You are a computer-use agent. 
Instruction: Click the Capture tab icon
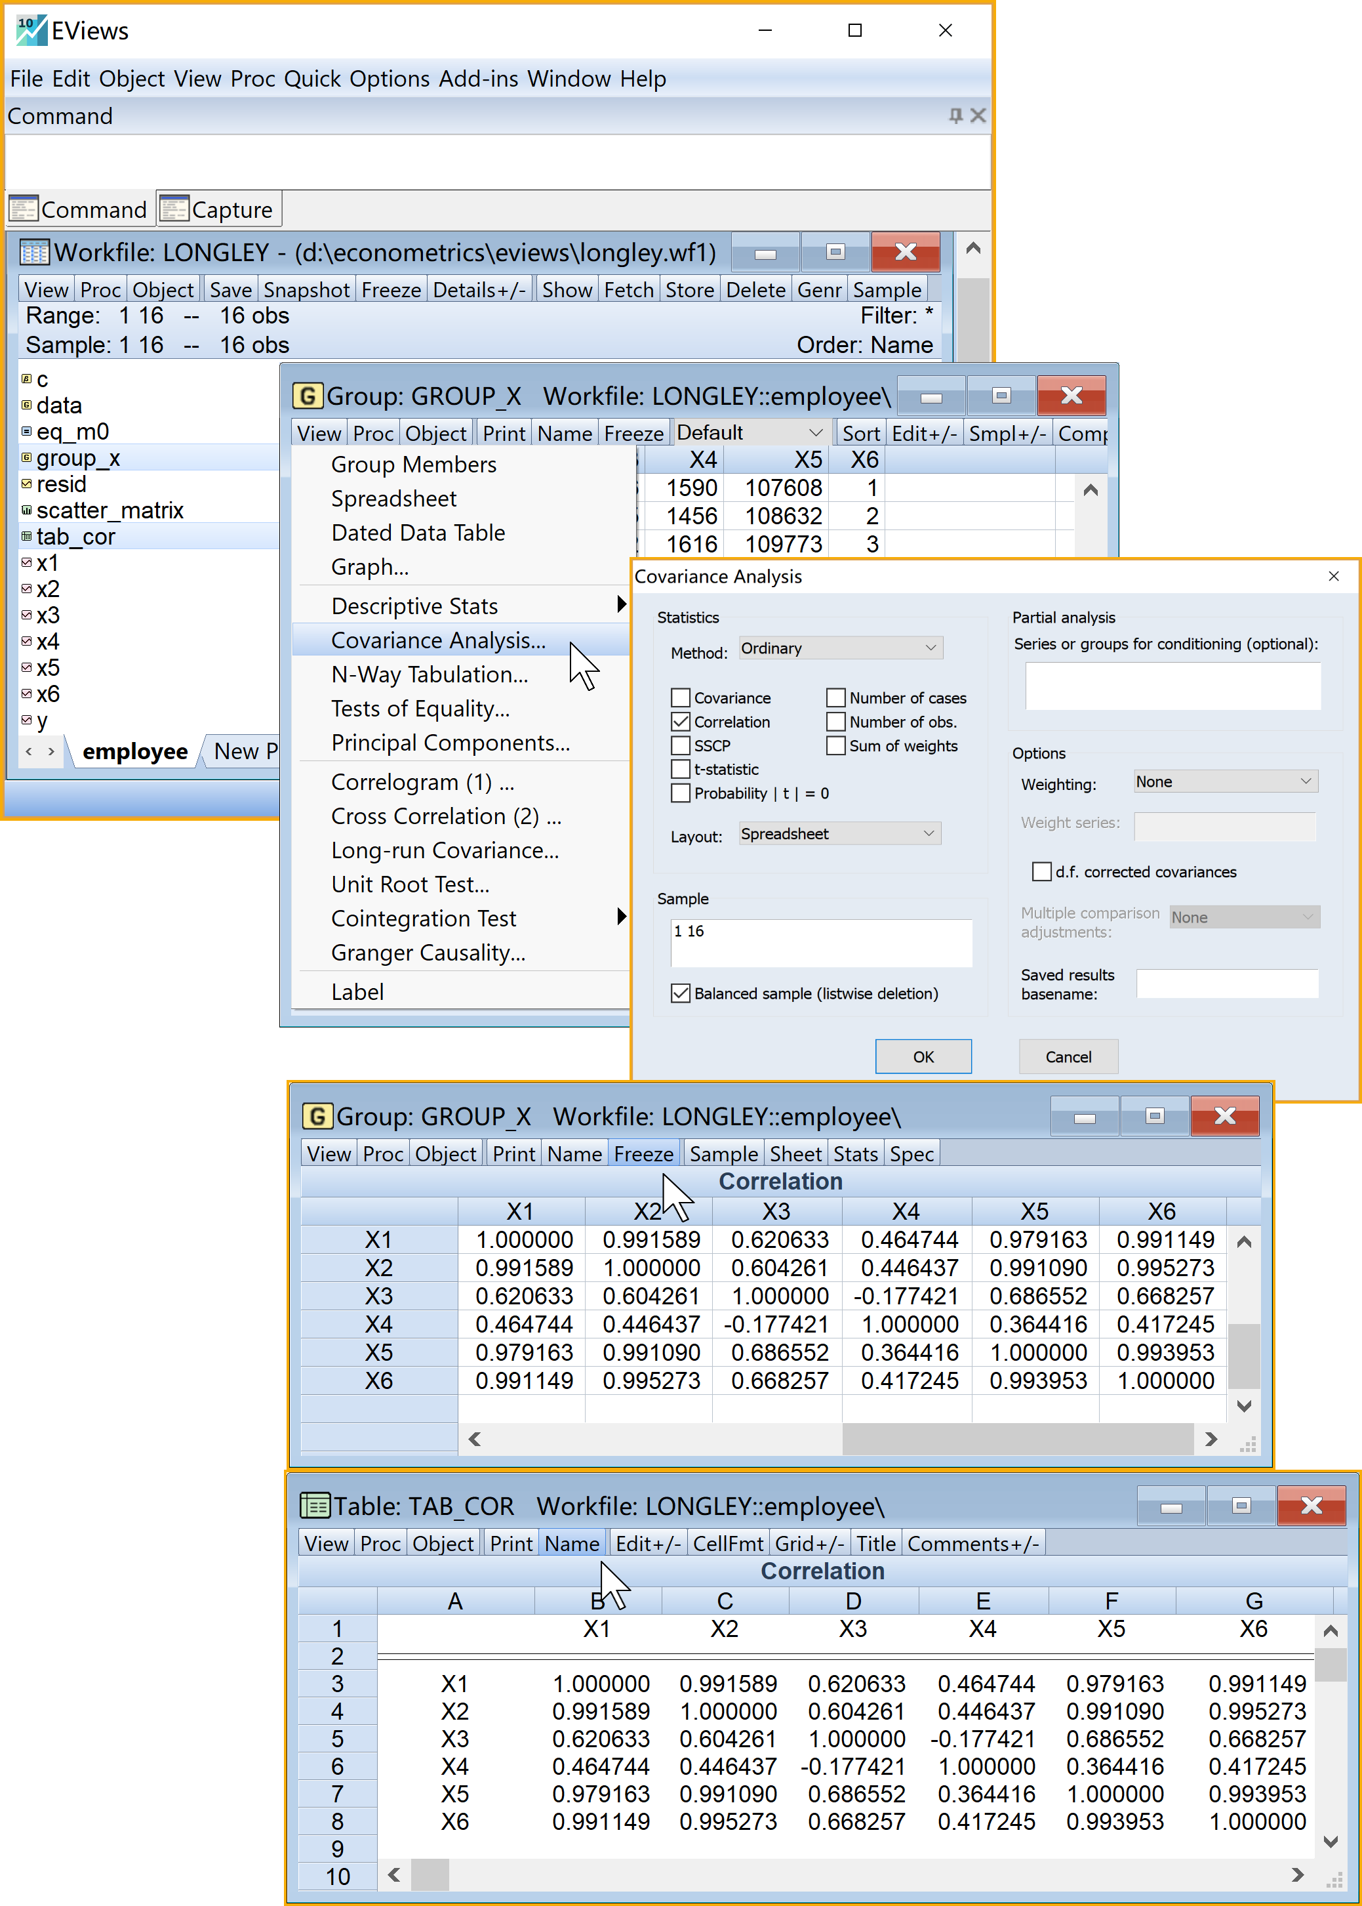click(174, 209)
